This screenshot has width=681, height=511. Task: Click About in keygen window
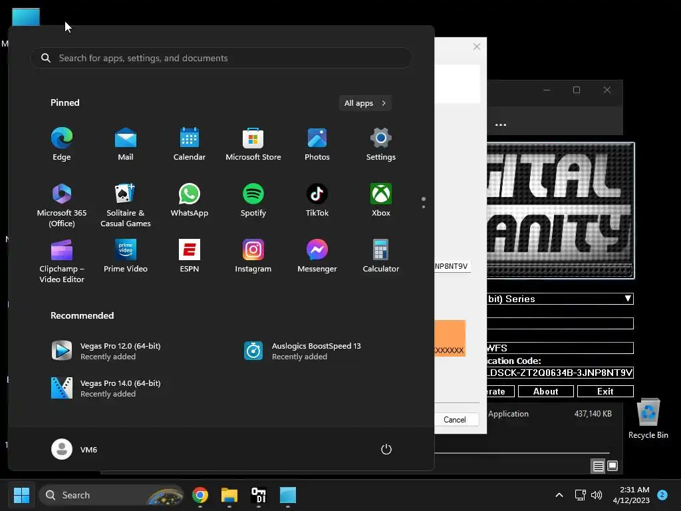coord(545,391)
